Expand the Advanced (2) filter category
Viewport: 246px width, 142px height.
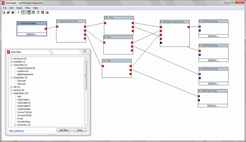[x=11, y=59]
